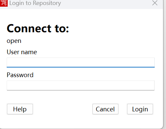Close the Login to Repository dialog

(x=155, y=3)
